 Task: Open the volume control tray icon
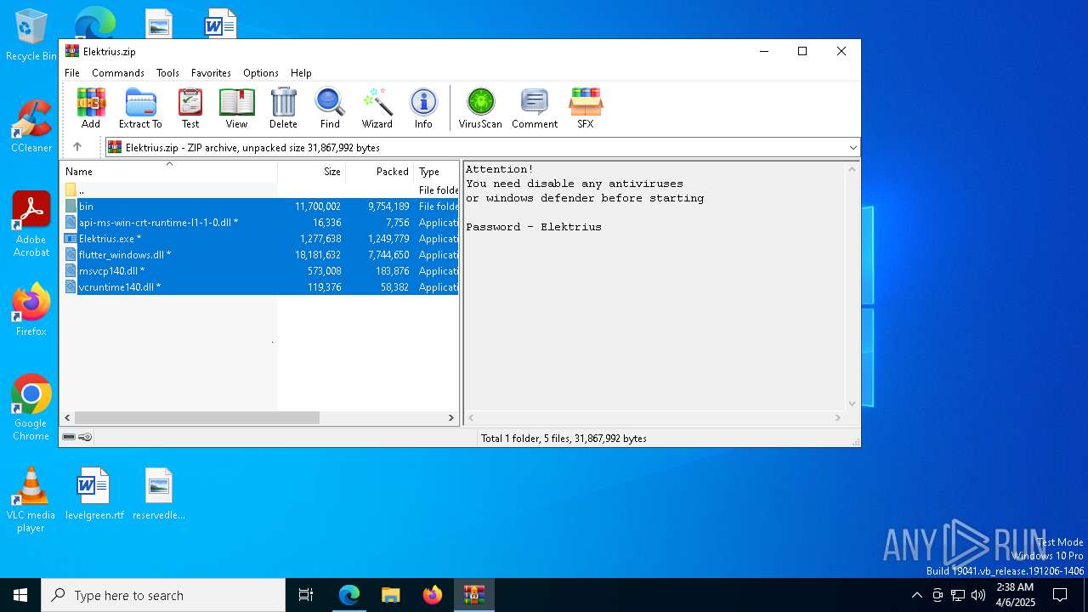(978, 595)
